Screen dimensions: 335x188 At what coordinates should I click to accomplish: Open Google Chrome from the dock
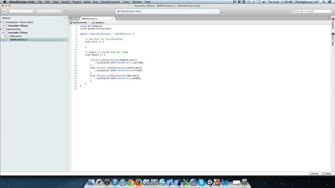click(131, 182)
